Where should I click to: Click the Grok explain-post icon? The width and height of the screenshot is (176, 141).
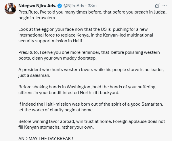point(157,6)
